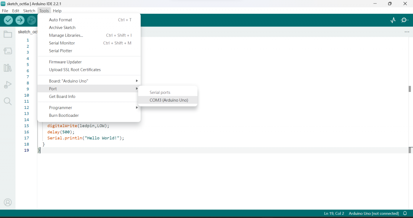413x218 pixels.
Task: Select Archive Sketch menu entry
Action: coord(89,27)
